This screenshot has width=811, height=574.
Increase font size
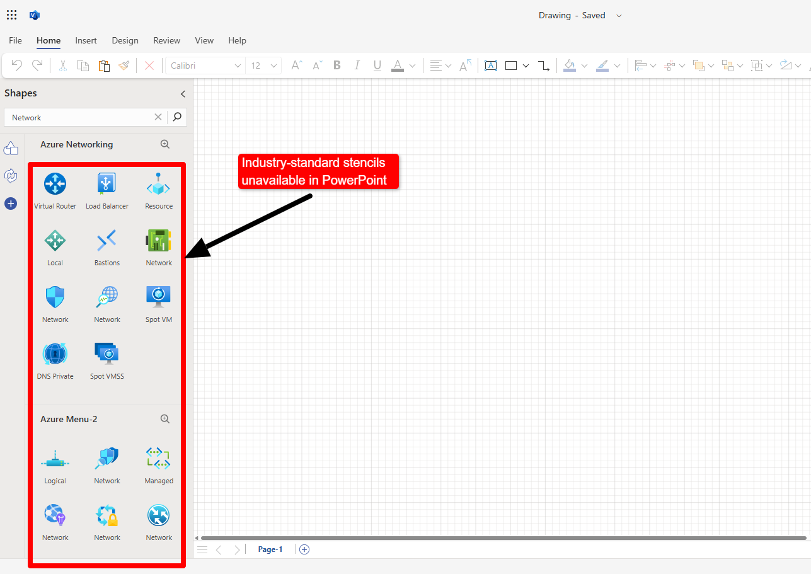click(296, 66)
